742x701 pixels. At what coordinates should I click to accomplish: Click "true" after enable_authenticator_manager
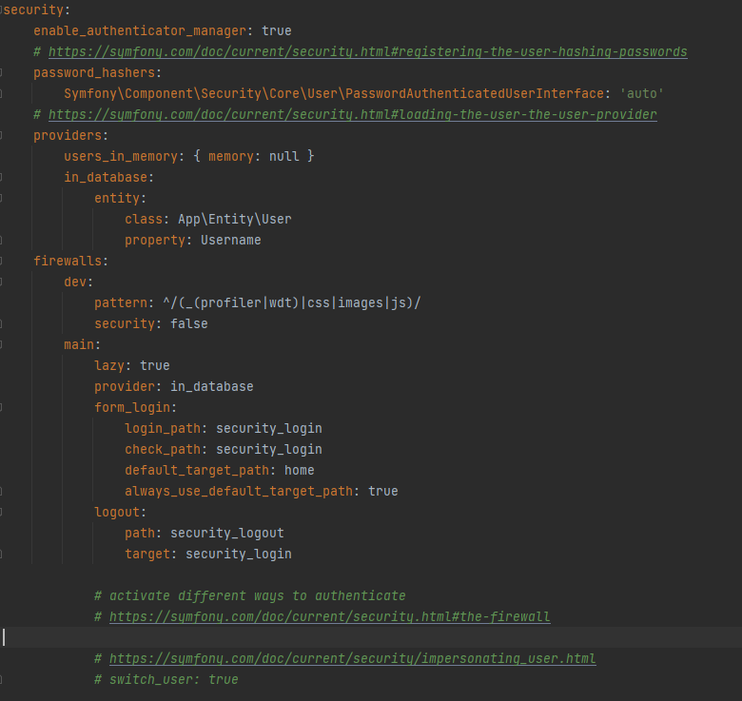pos(277,30)
